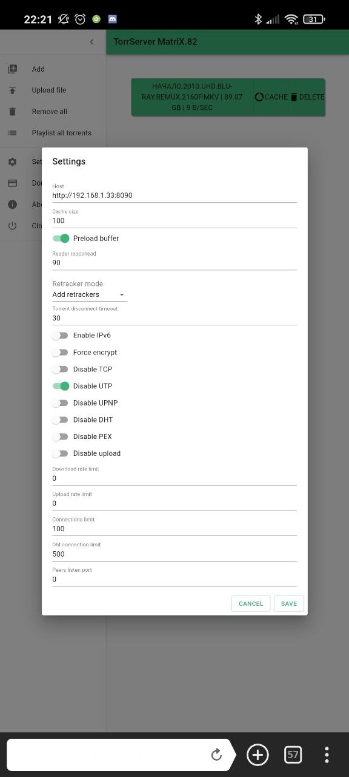Open new browser tab plus icon

[x=258, y=755]
